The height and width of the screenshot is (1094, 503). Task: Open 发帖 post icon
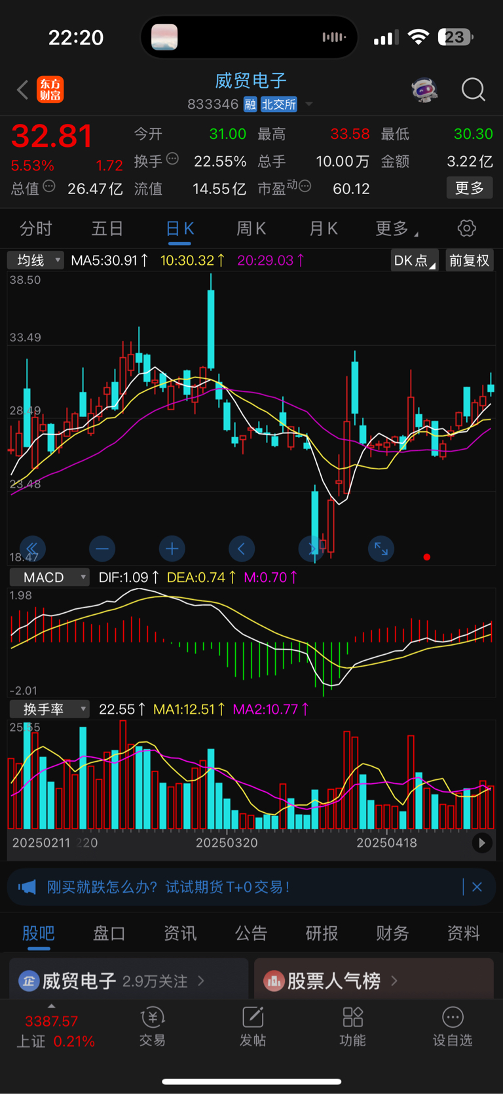[x=253, y=1026]
